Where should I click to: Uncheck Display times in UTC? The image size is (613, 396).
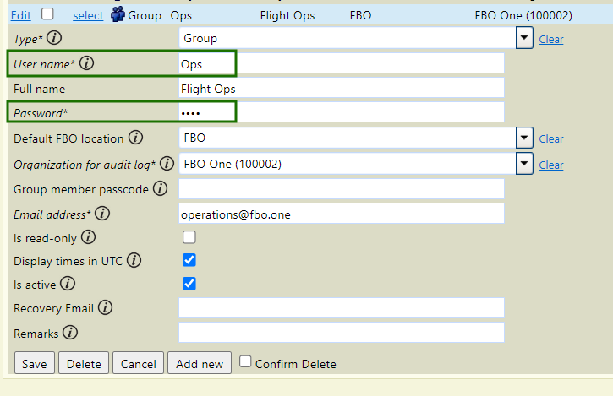pyautogui.click(x=189, y=260)
